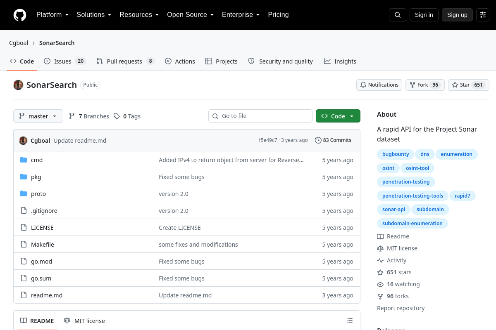This screenshot has width=496, height=330.
Task: Star the SonarSearch repository
Action: tap(469, 85)
